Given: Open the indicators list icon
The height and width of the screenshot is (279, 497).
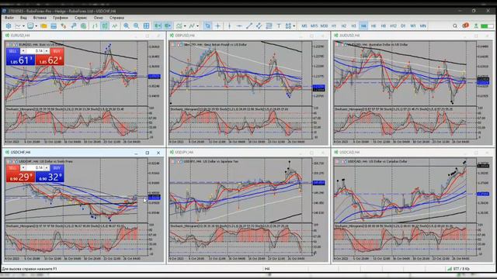Looking at the screenshot, I should pyautogui.click(x=179, y=26).
